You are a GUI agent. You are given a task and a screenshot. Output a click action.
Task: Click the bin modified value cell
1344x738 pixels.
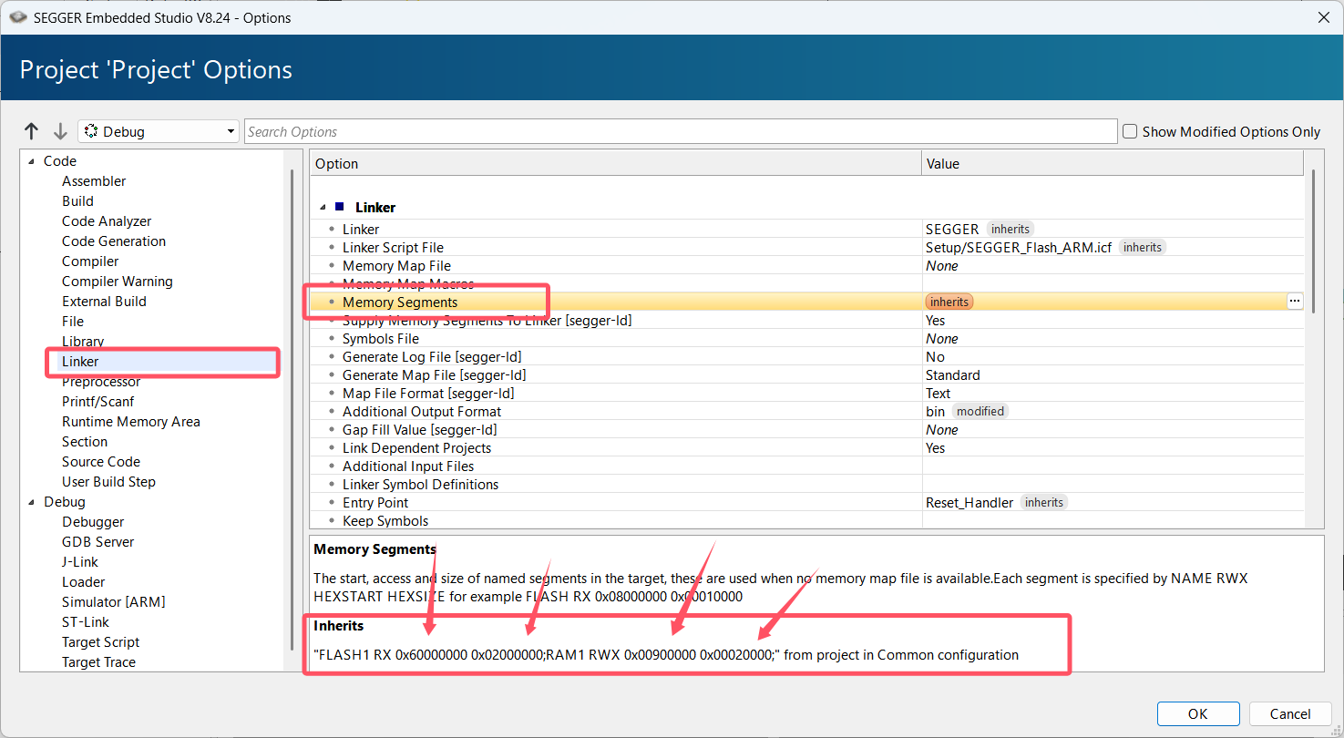pos(1113,412)
